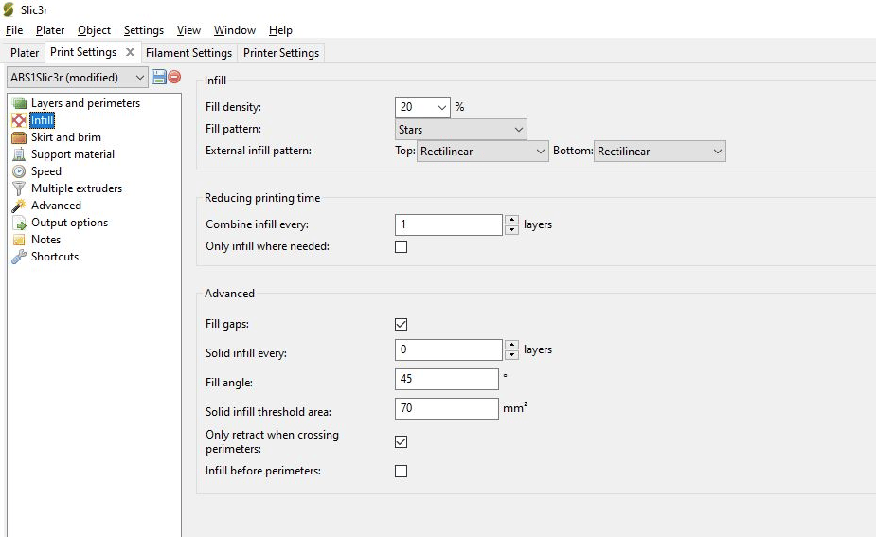Open the Fill pattern Stars dropdown
Image resolution: width=876 pixels, height=537 pixels.
(x=461, y=130)
